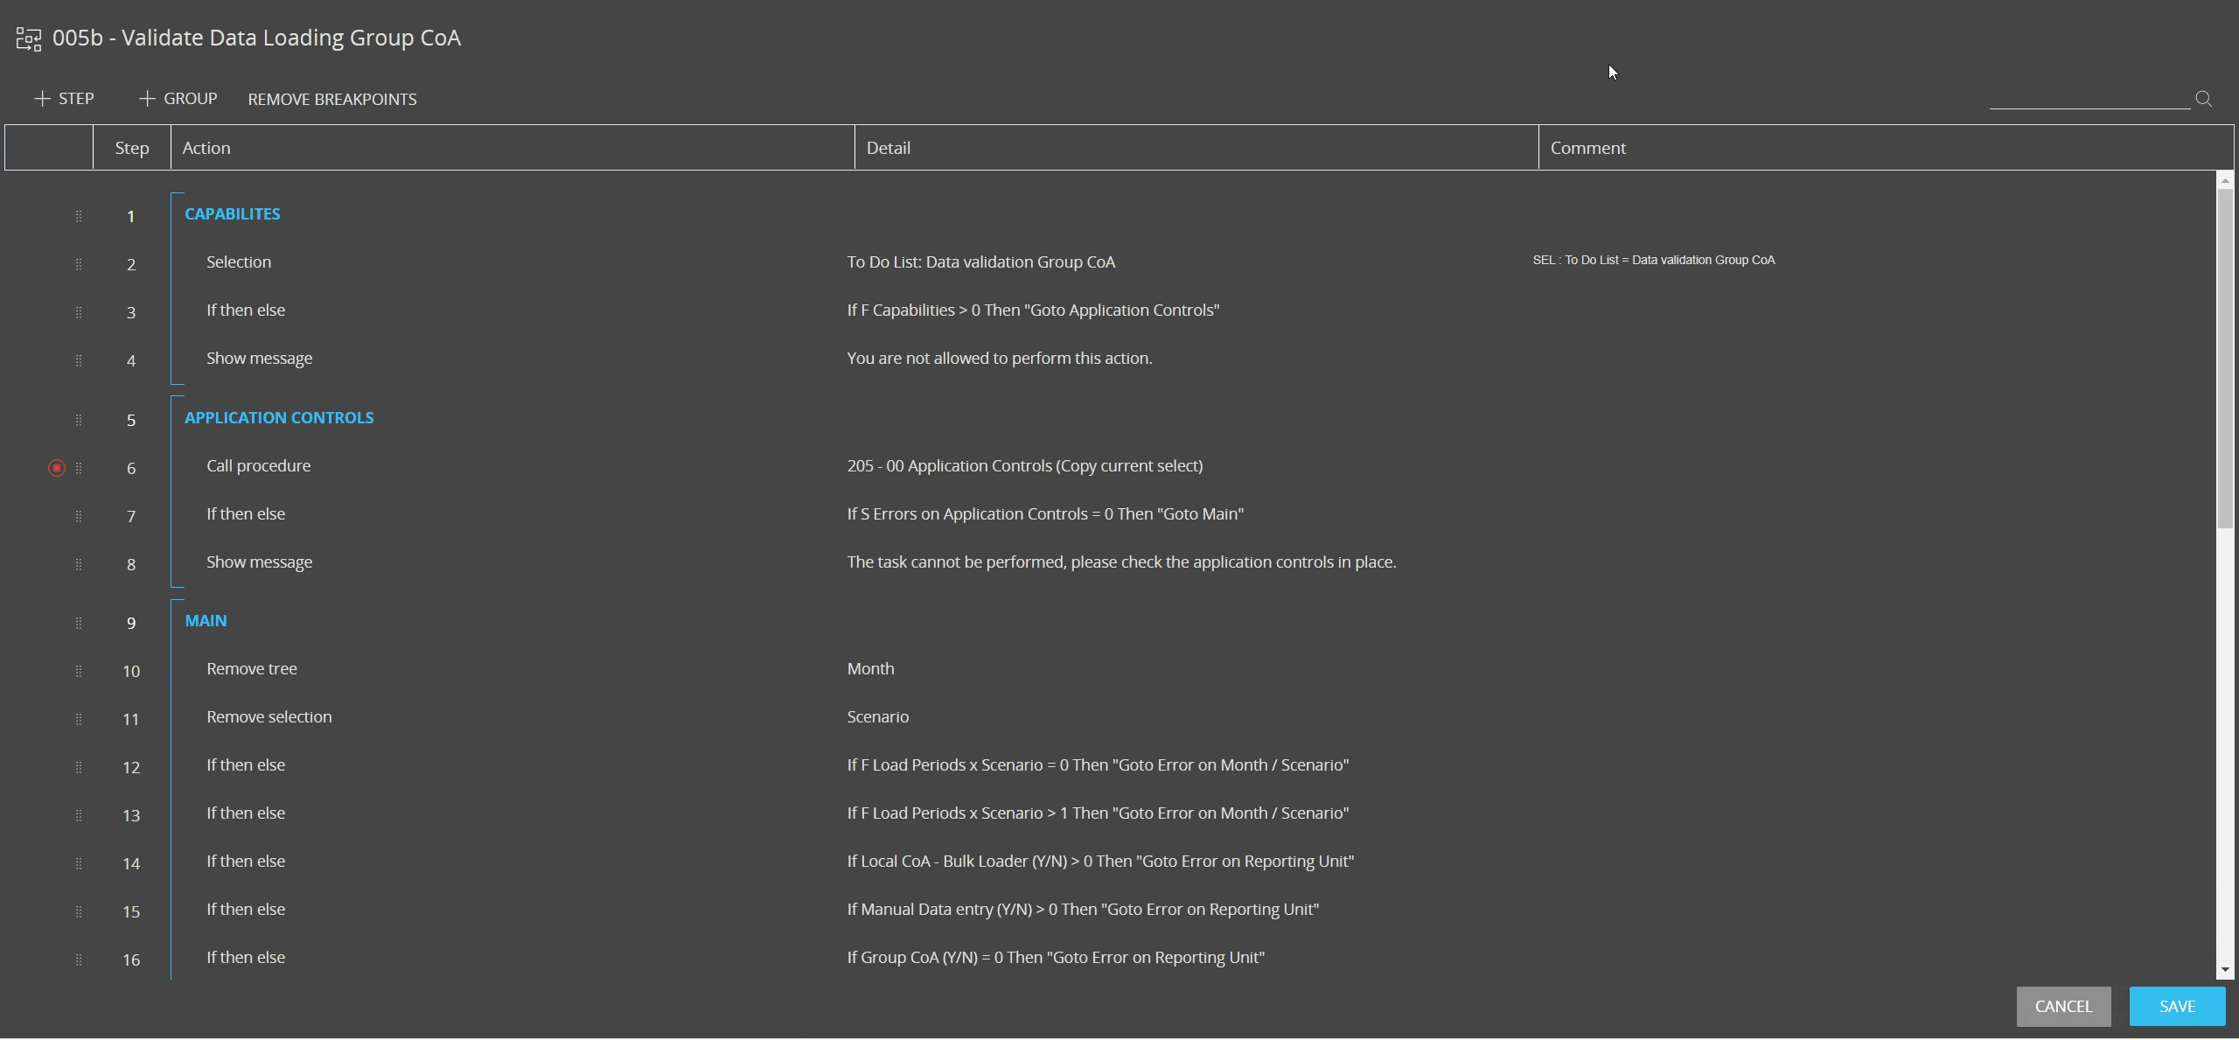Click the vertical scrollbar thumb

tap(2225, 359)
